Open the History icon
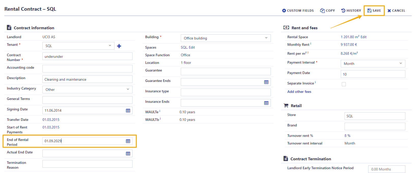Viewport: 415px width, 173px height. pos(343,10)
